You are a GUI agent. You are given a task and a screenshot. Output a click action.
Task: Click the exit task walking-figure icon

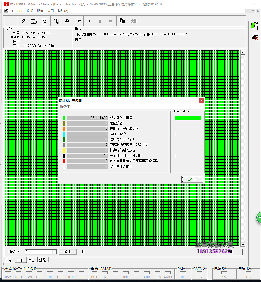click(x=133, y=21)
